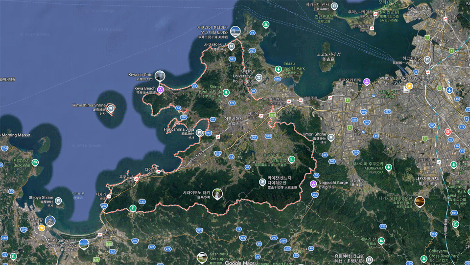Click the 시카우미 신사 shrine marker
470x265 pixels.
click(334, 6)
